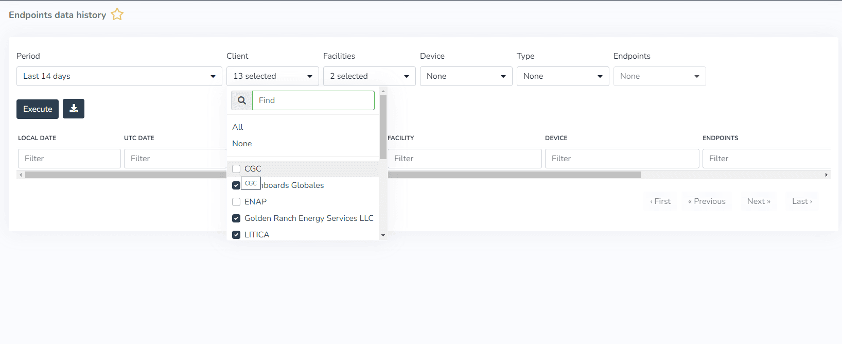Uncheck the LITICA client checkbox
Viewport: 842px width, 344px height.
236,235
